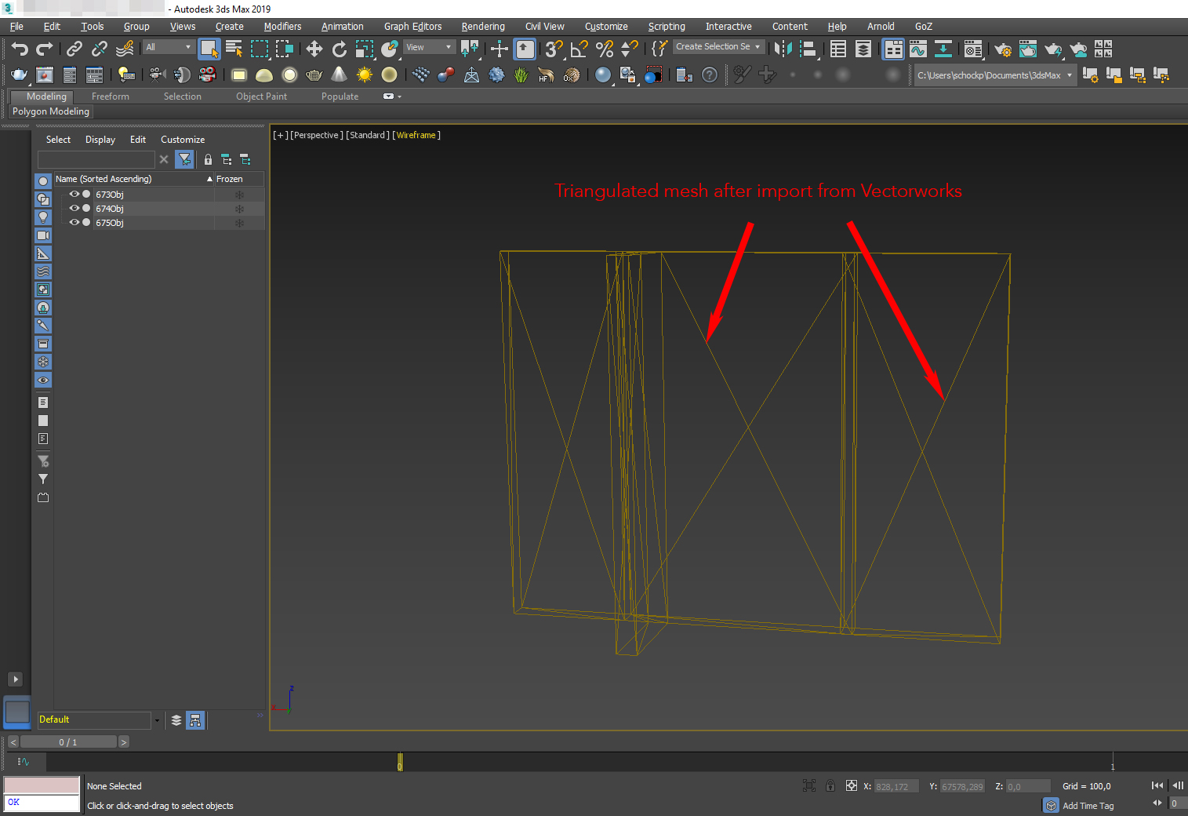
Task: Toggle scene explorer lock selection icon
Action: (x=208, y=159)
